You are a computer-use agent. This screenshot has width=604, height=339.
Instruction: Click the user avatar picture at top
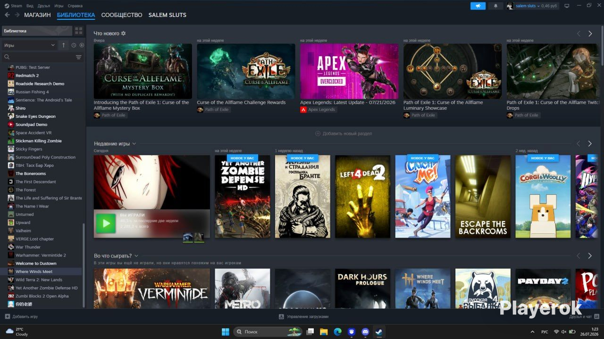pyautogui.click(x=510, y=6)
